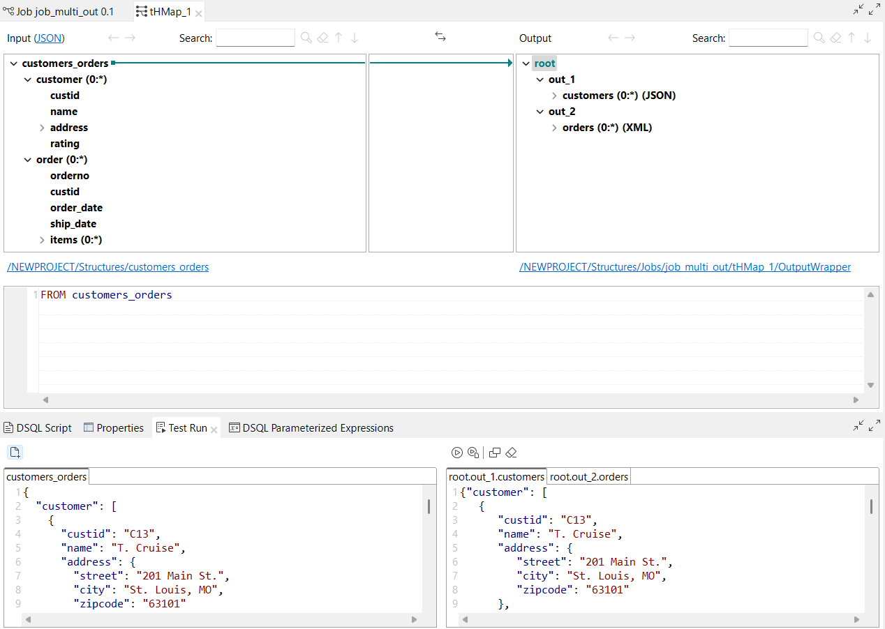Go to next input search match
The width and height of the screenshot is (885, 629).
(x=355, y=38)
